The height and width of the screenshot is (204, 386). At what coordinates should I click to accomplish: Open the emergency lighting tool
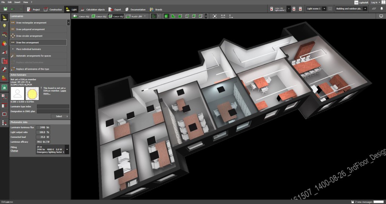[x=5, y=87]
